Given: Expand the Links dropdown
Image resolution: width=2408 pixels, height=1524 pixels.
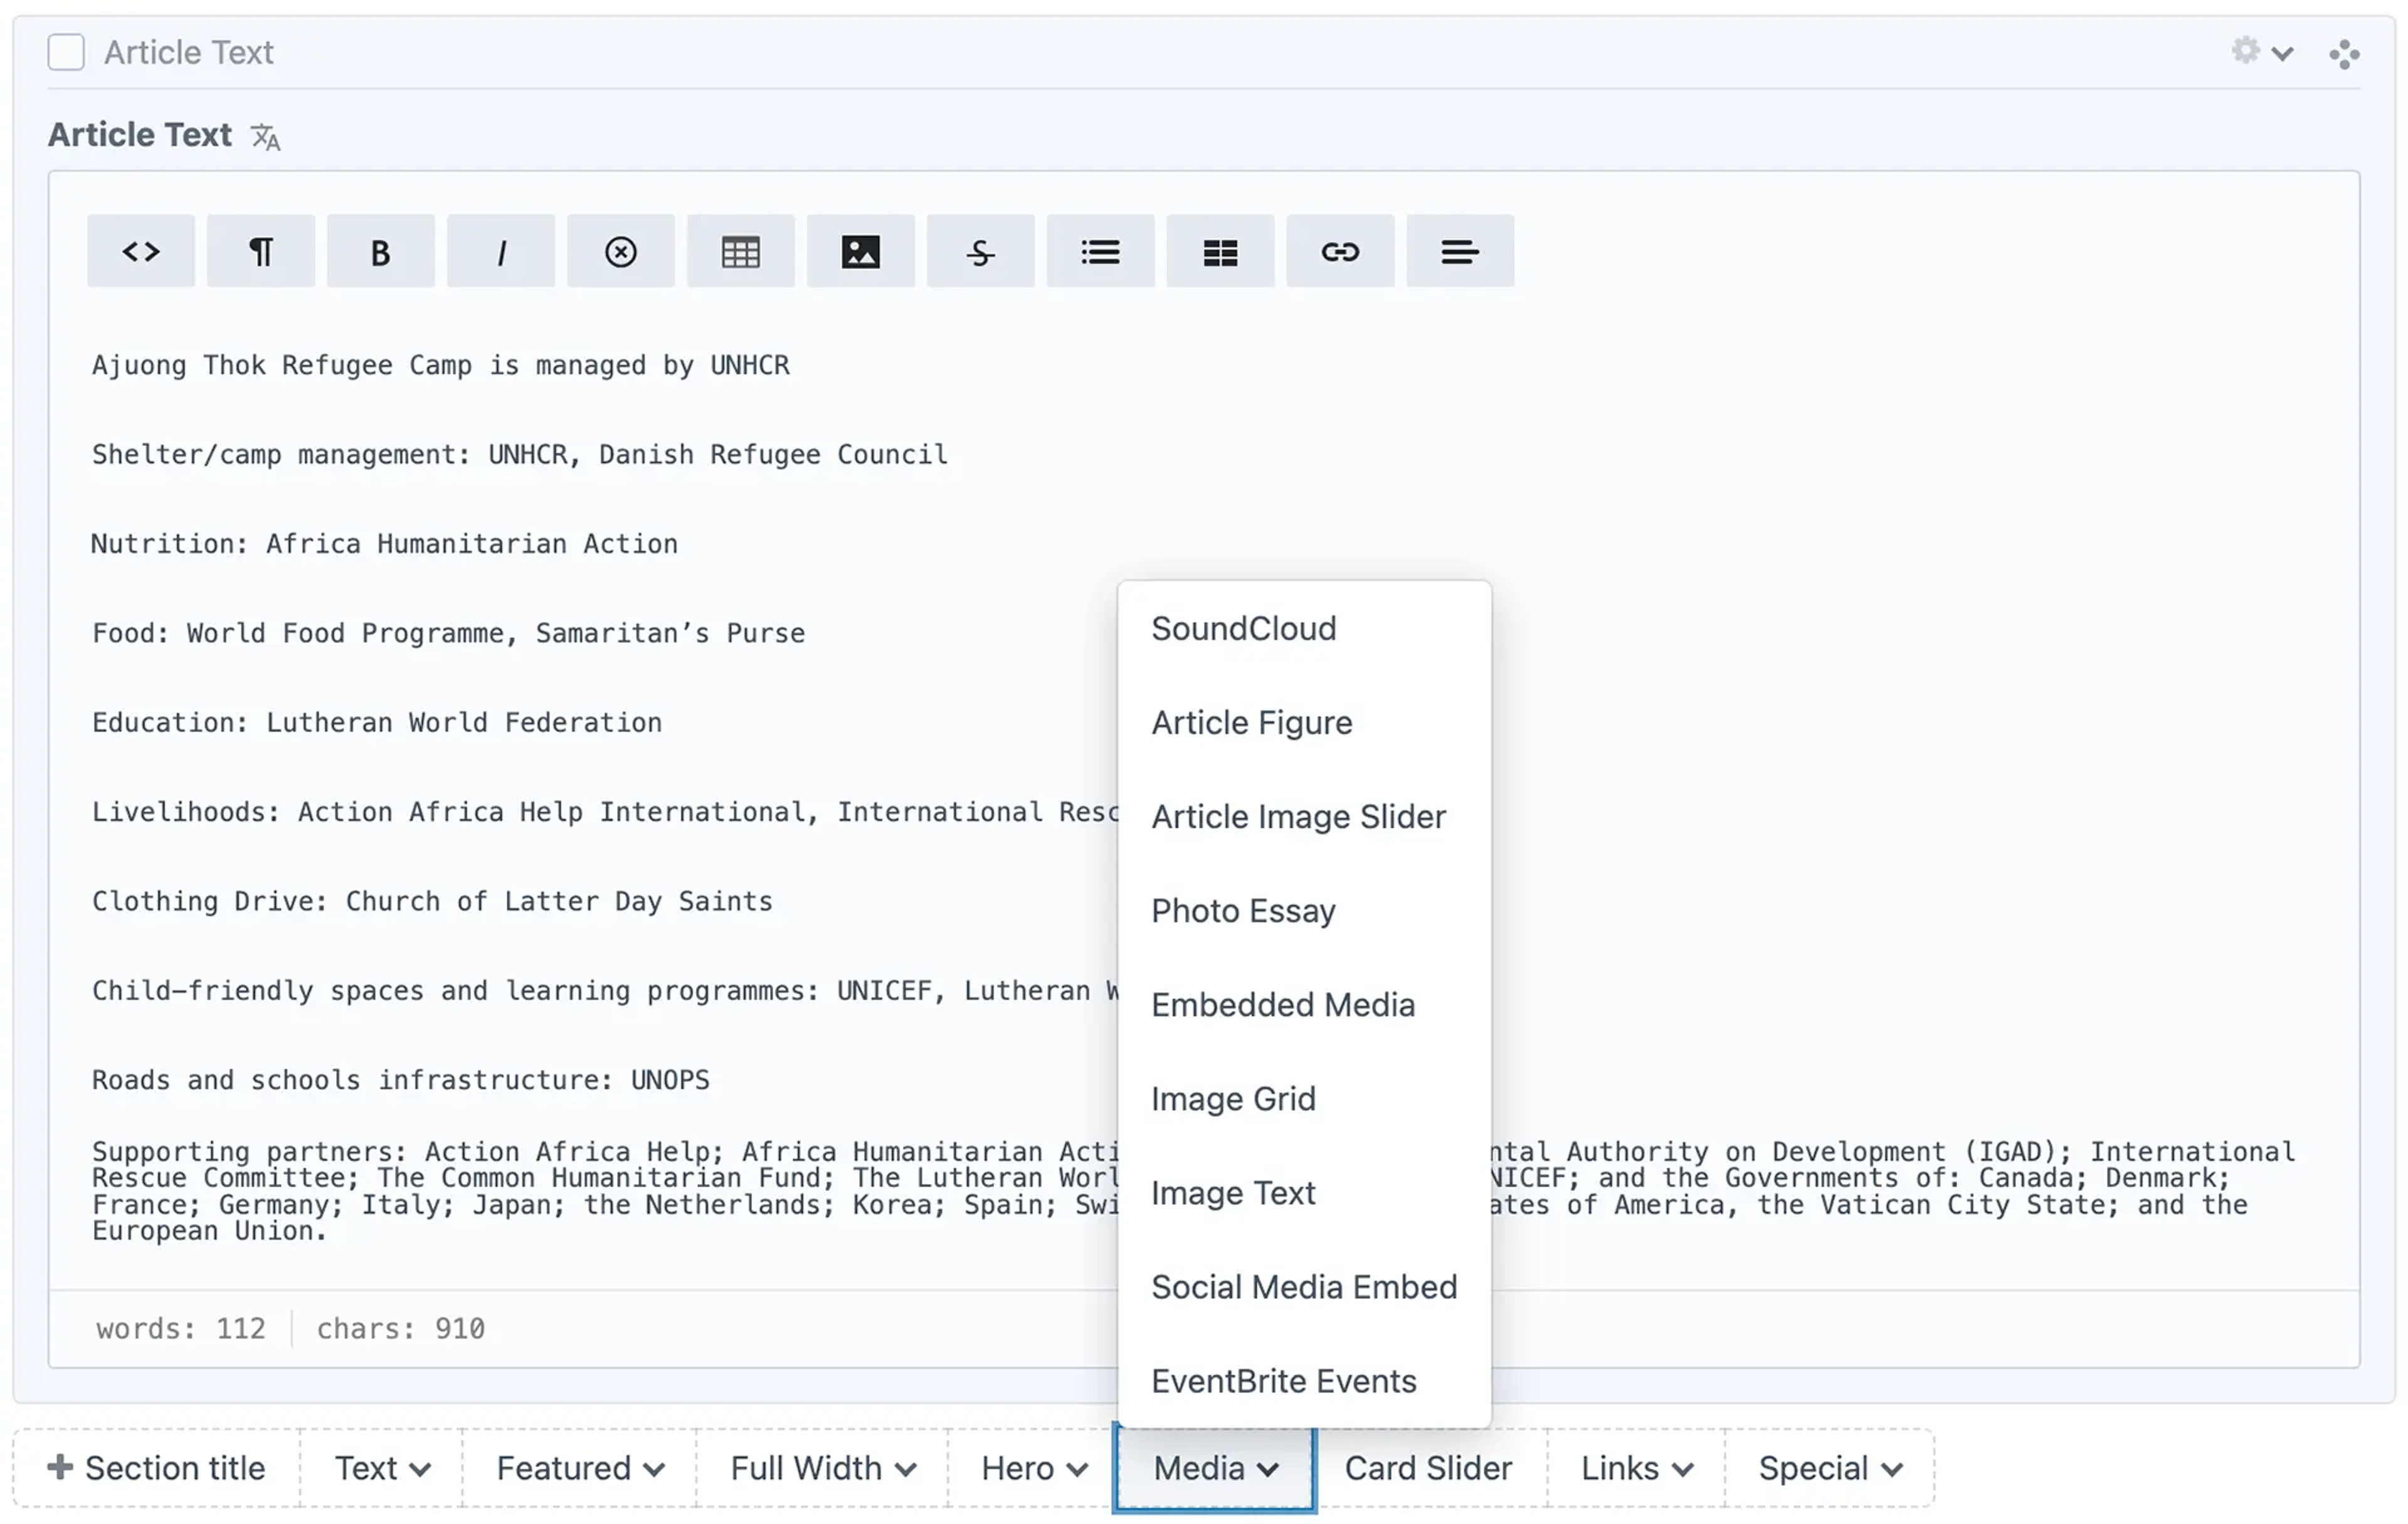Looking at the screenshot, I should pyautogui.click(x=1637, y=1468).
